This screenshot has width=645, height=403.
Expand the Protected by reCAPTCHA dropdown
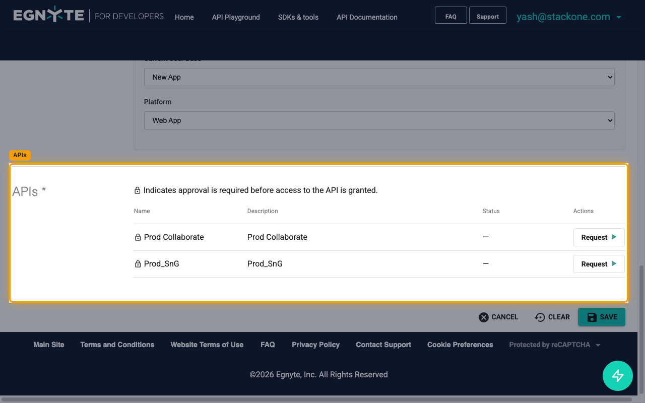(555, 345)
